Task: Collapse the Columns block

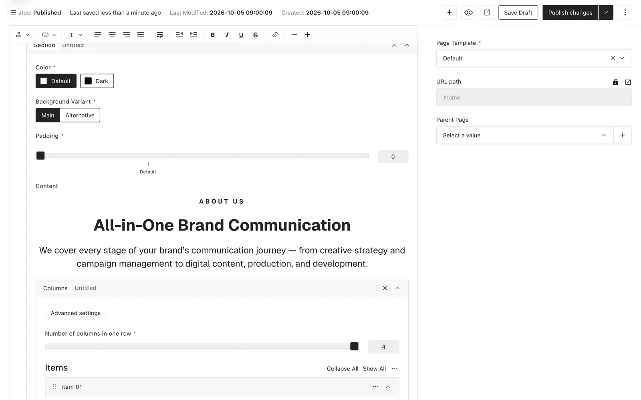Action: pyautogui.click(x=397, y=288)
